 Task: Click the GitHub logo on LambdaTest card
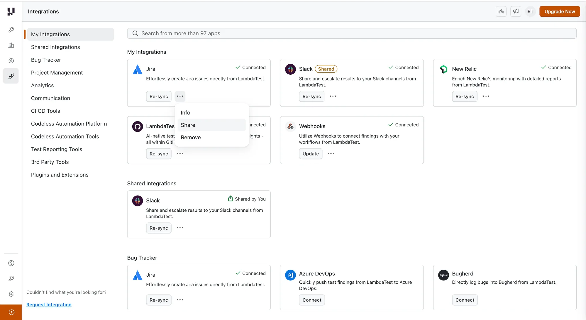tap(137, 126)
